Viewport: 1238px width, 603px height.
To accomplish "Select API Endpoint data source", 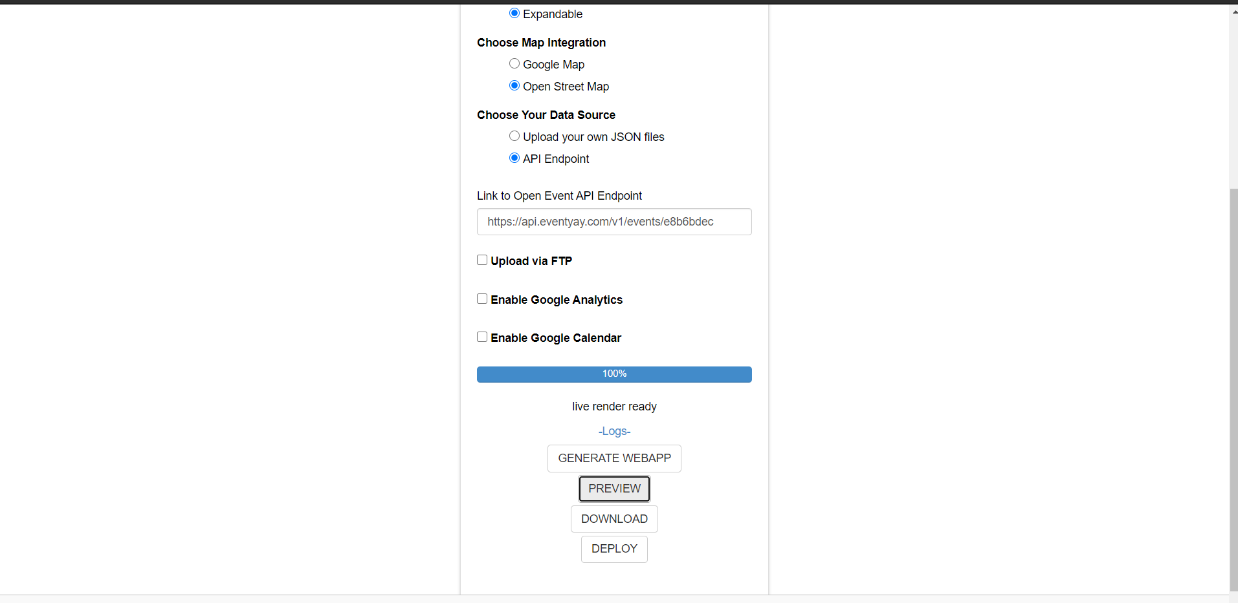I will coord(514,158).
